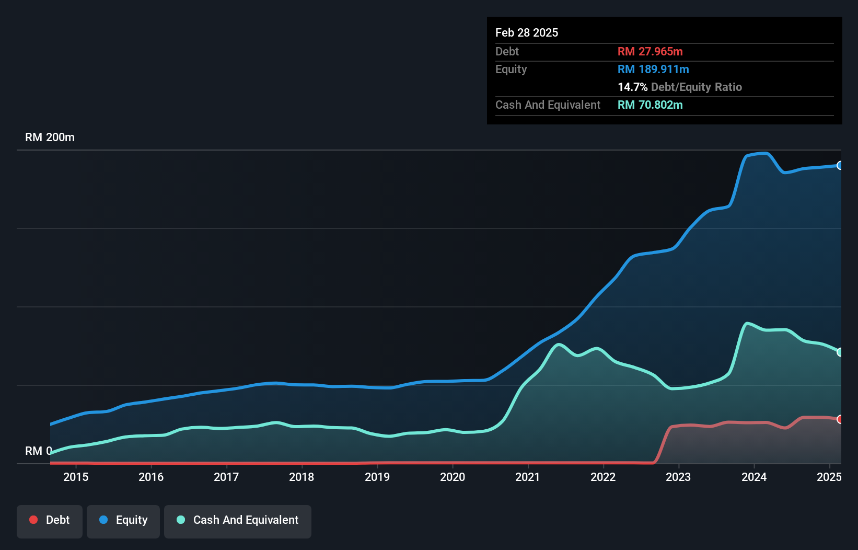Click the RM 70.802m Cash value in tooltip
The height and width of the screenshot is (550, 858).
pos(650,105)
